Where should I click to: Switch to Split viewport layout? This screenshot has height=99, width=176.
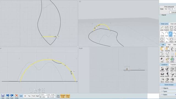[21, 96]
